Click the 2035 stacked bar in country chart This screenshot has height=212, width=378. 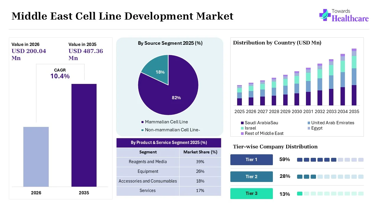click(354, 77)
